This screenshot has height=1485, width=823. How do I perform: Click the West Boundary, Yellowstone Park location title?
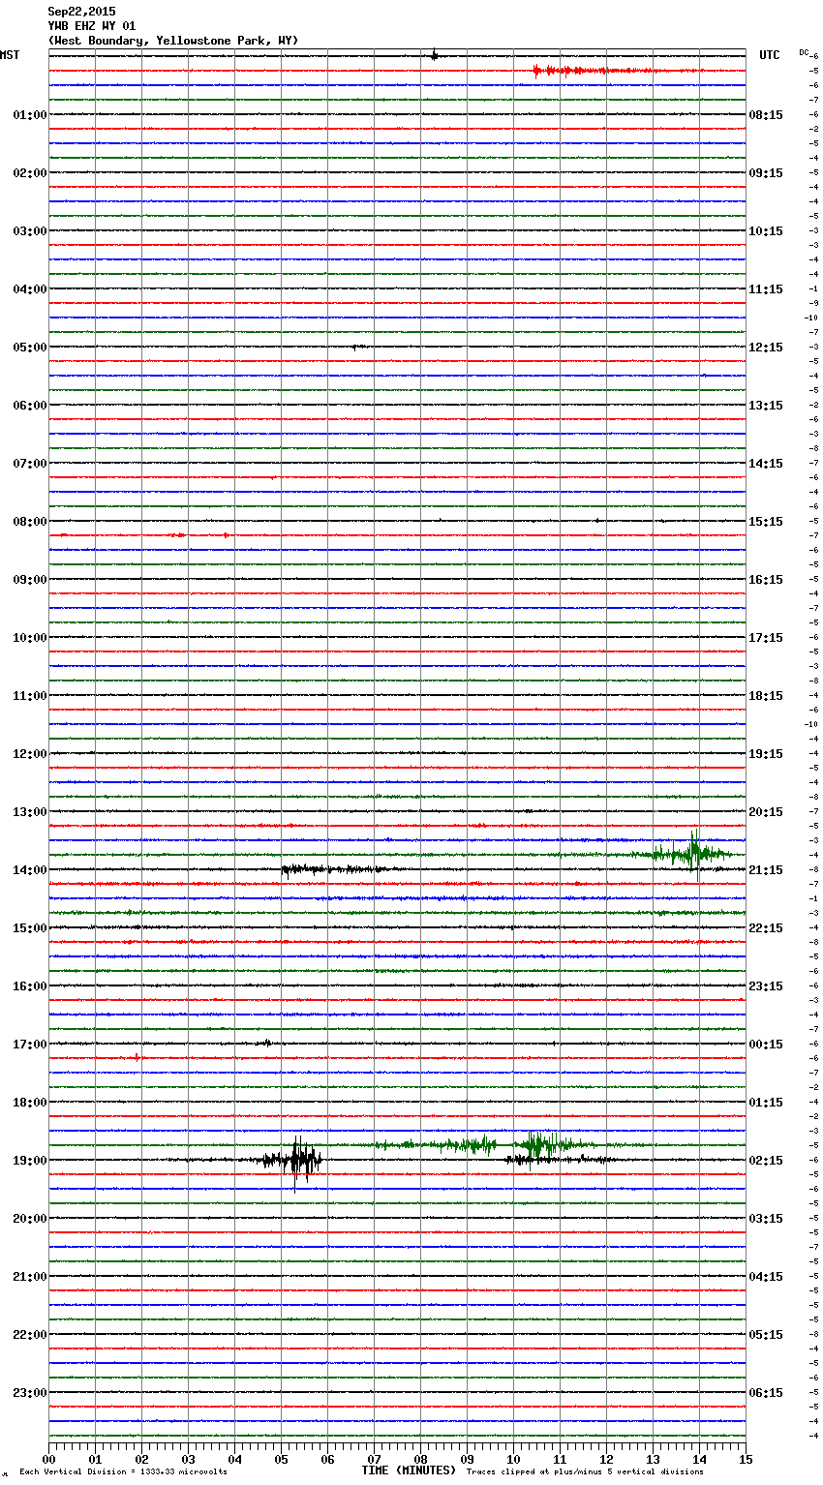coord(173,41)
